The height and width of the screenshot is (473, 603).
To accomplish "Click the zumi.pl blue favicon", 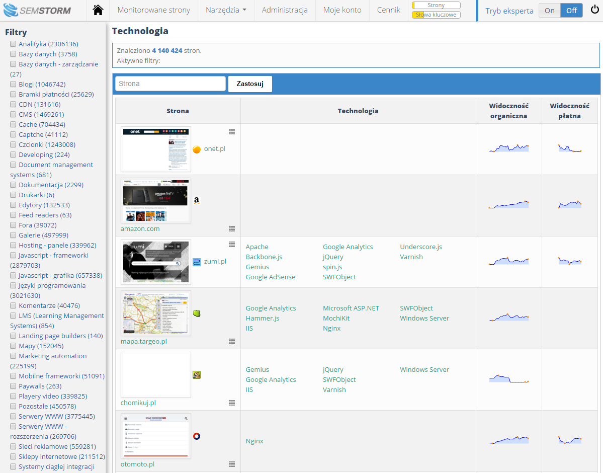I will pyautogui.click(x=197, y=262).
